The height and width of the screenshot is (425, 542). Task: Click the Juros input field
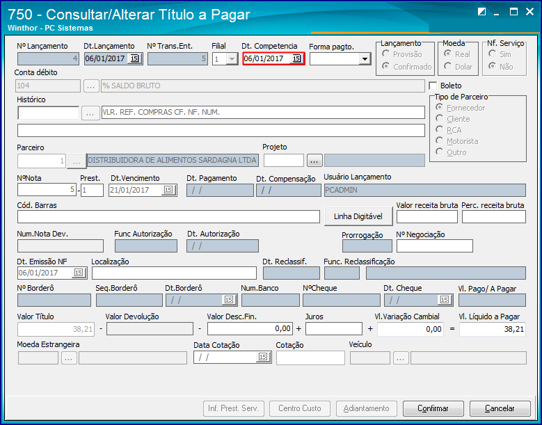pos(334,329)
